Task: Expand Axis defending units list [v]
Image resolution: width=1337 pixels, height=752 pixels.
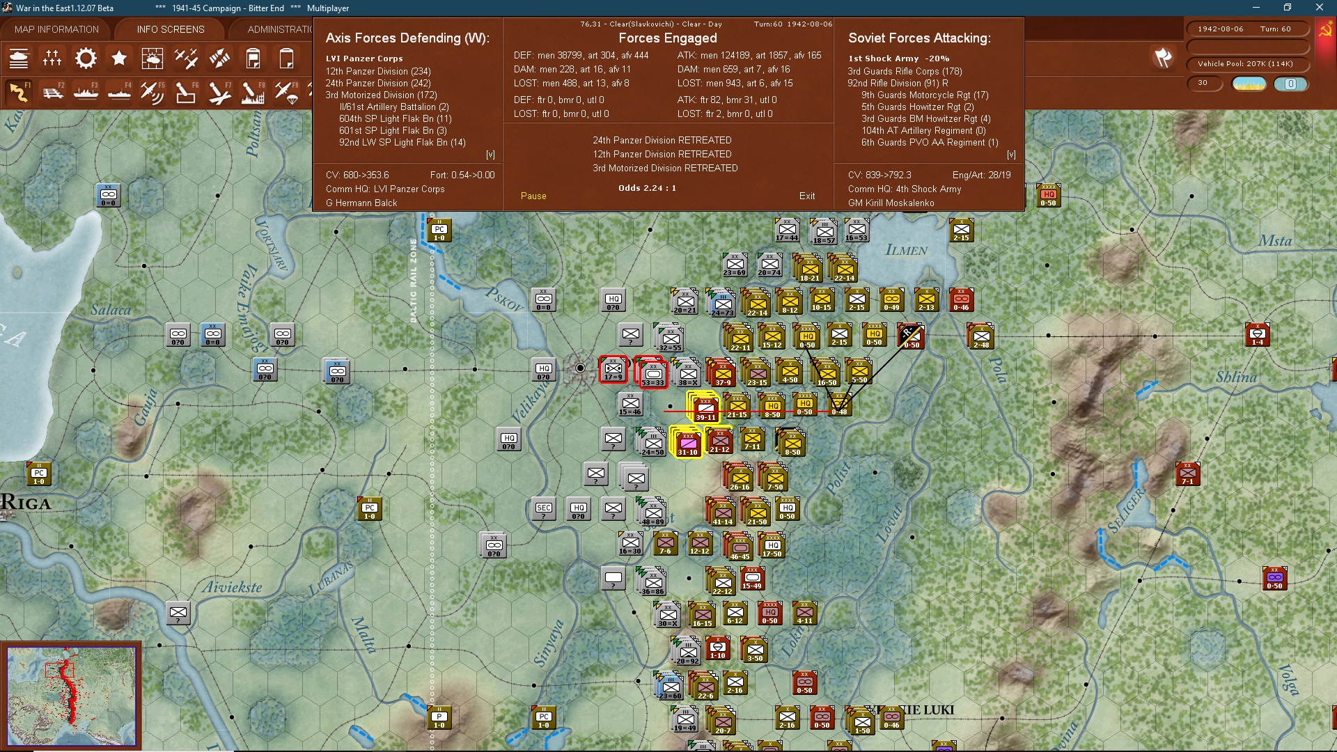Action: tap(490, 155)
